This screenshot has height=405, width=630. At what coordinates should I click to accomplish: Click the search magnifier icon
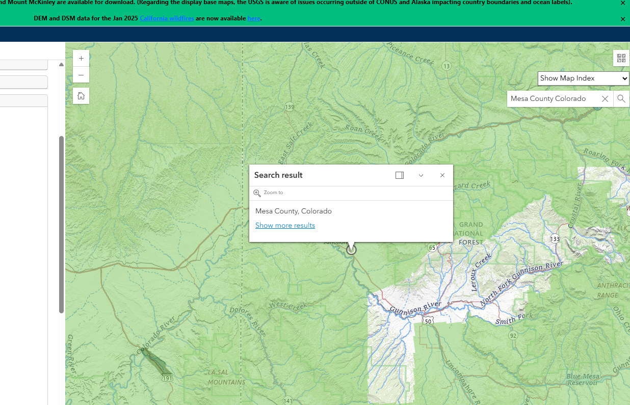click(621, 99)
